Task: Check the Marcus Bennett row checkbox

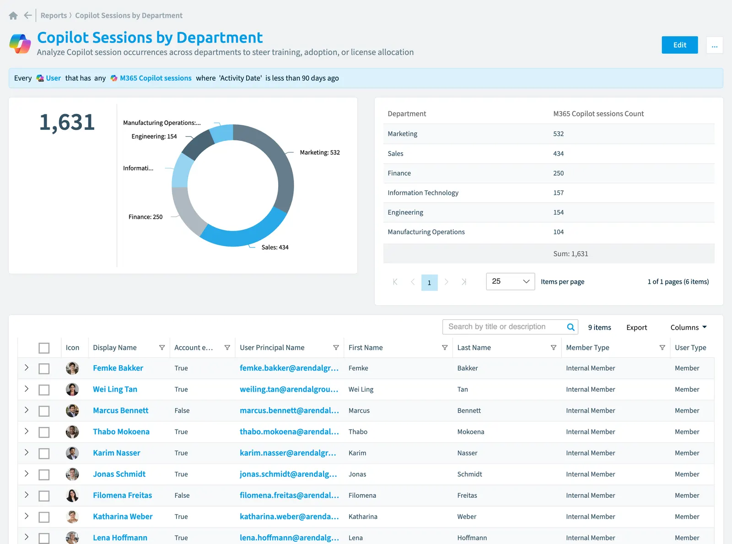Action: [x=44, y=411]
